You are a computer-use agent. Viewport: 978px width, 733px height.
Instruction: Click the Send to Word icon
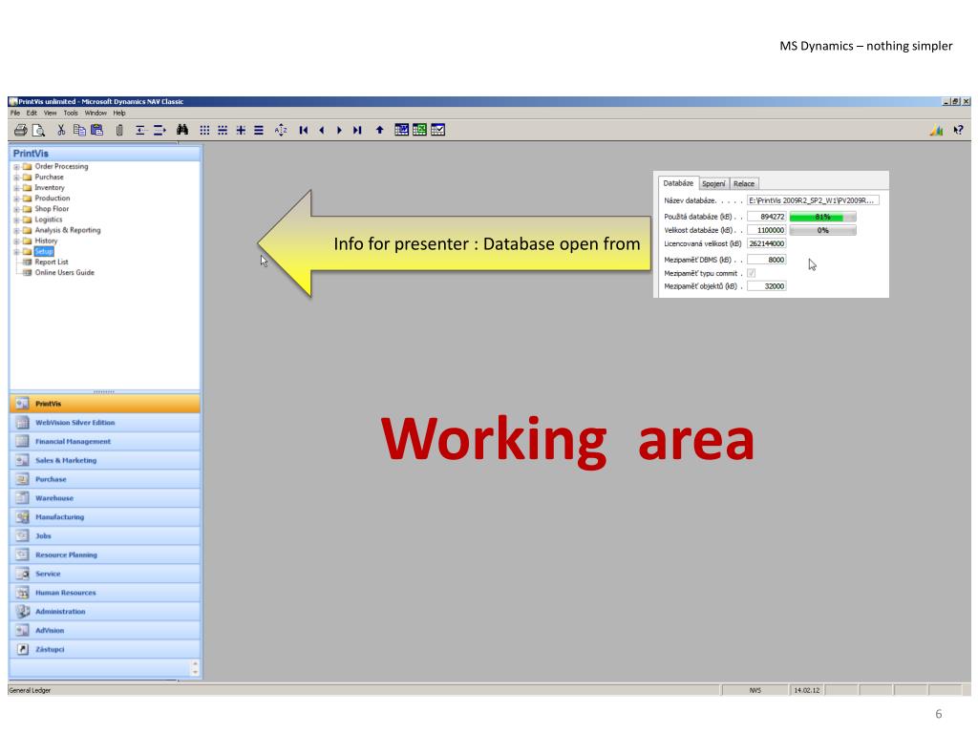point(402,130)
